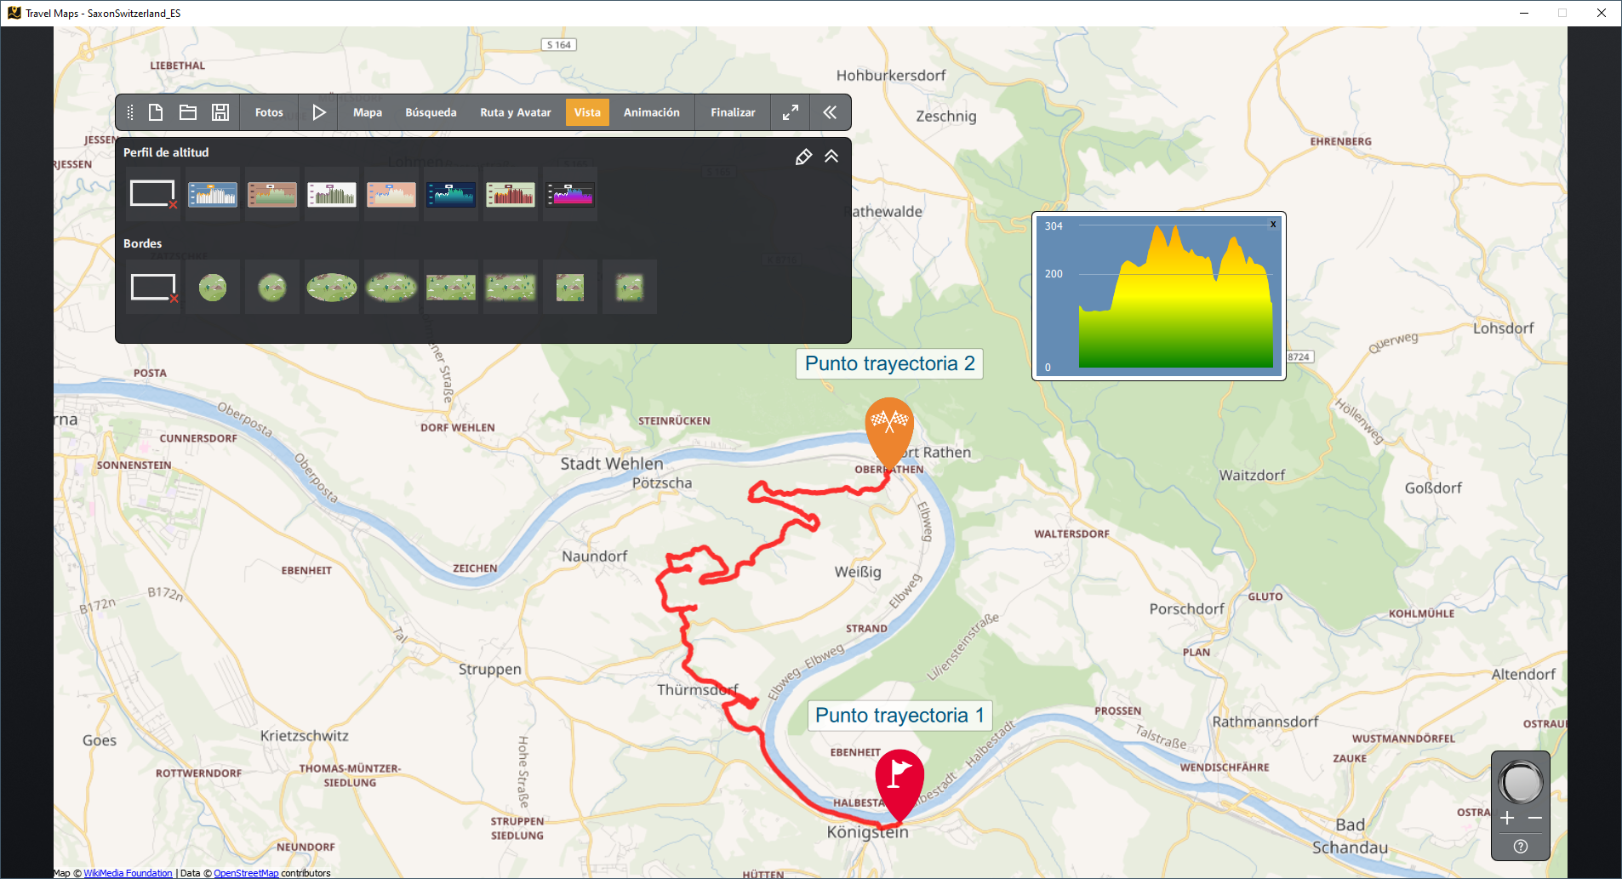1622x879 pixels.
Task: Pick the first round border style
Action: click(x=213, y=288)
